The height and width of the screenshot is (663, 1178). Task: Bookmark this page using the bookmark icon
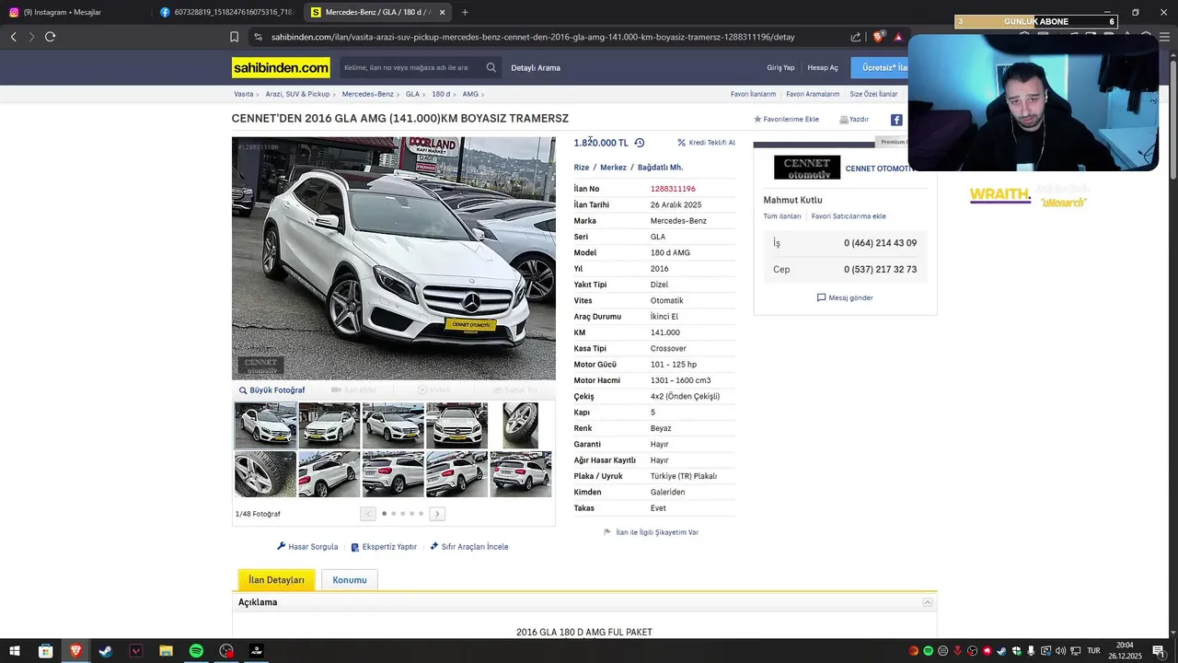234,37
